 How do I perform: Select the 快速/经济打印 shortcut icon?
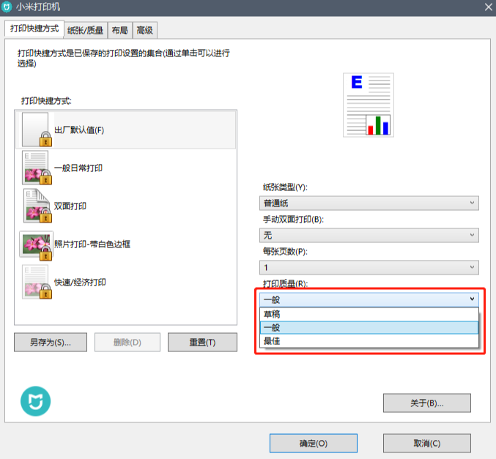click(37, 282)
